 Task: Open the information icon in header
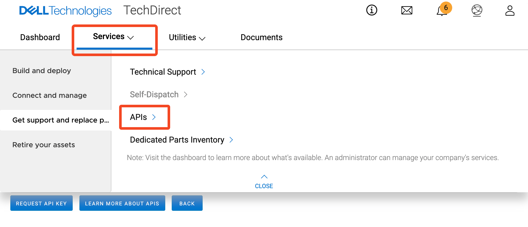372,10
